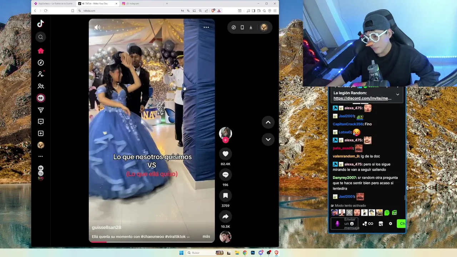Click the Get Coins icon in top pill
The image size is (457, 257).
(x=233, y=27)
